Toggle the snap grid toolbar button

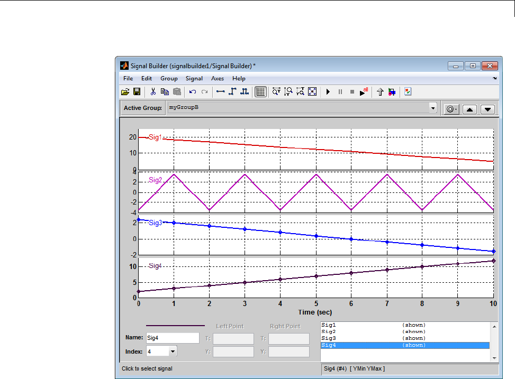point(260,92)
